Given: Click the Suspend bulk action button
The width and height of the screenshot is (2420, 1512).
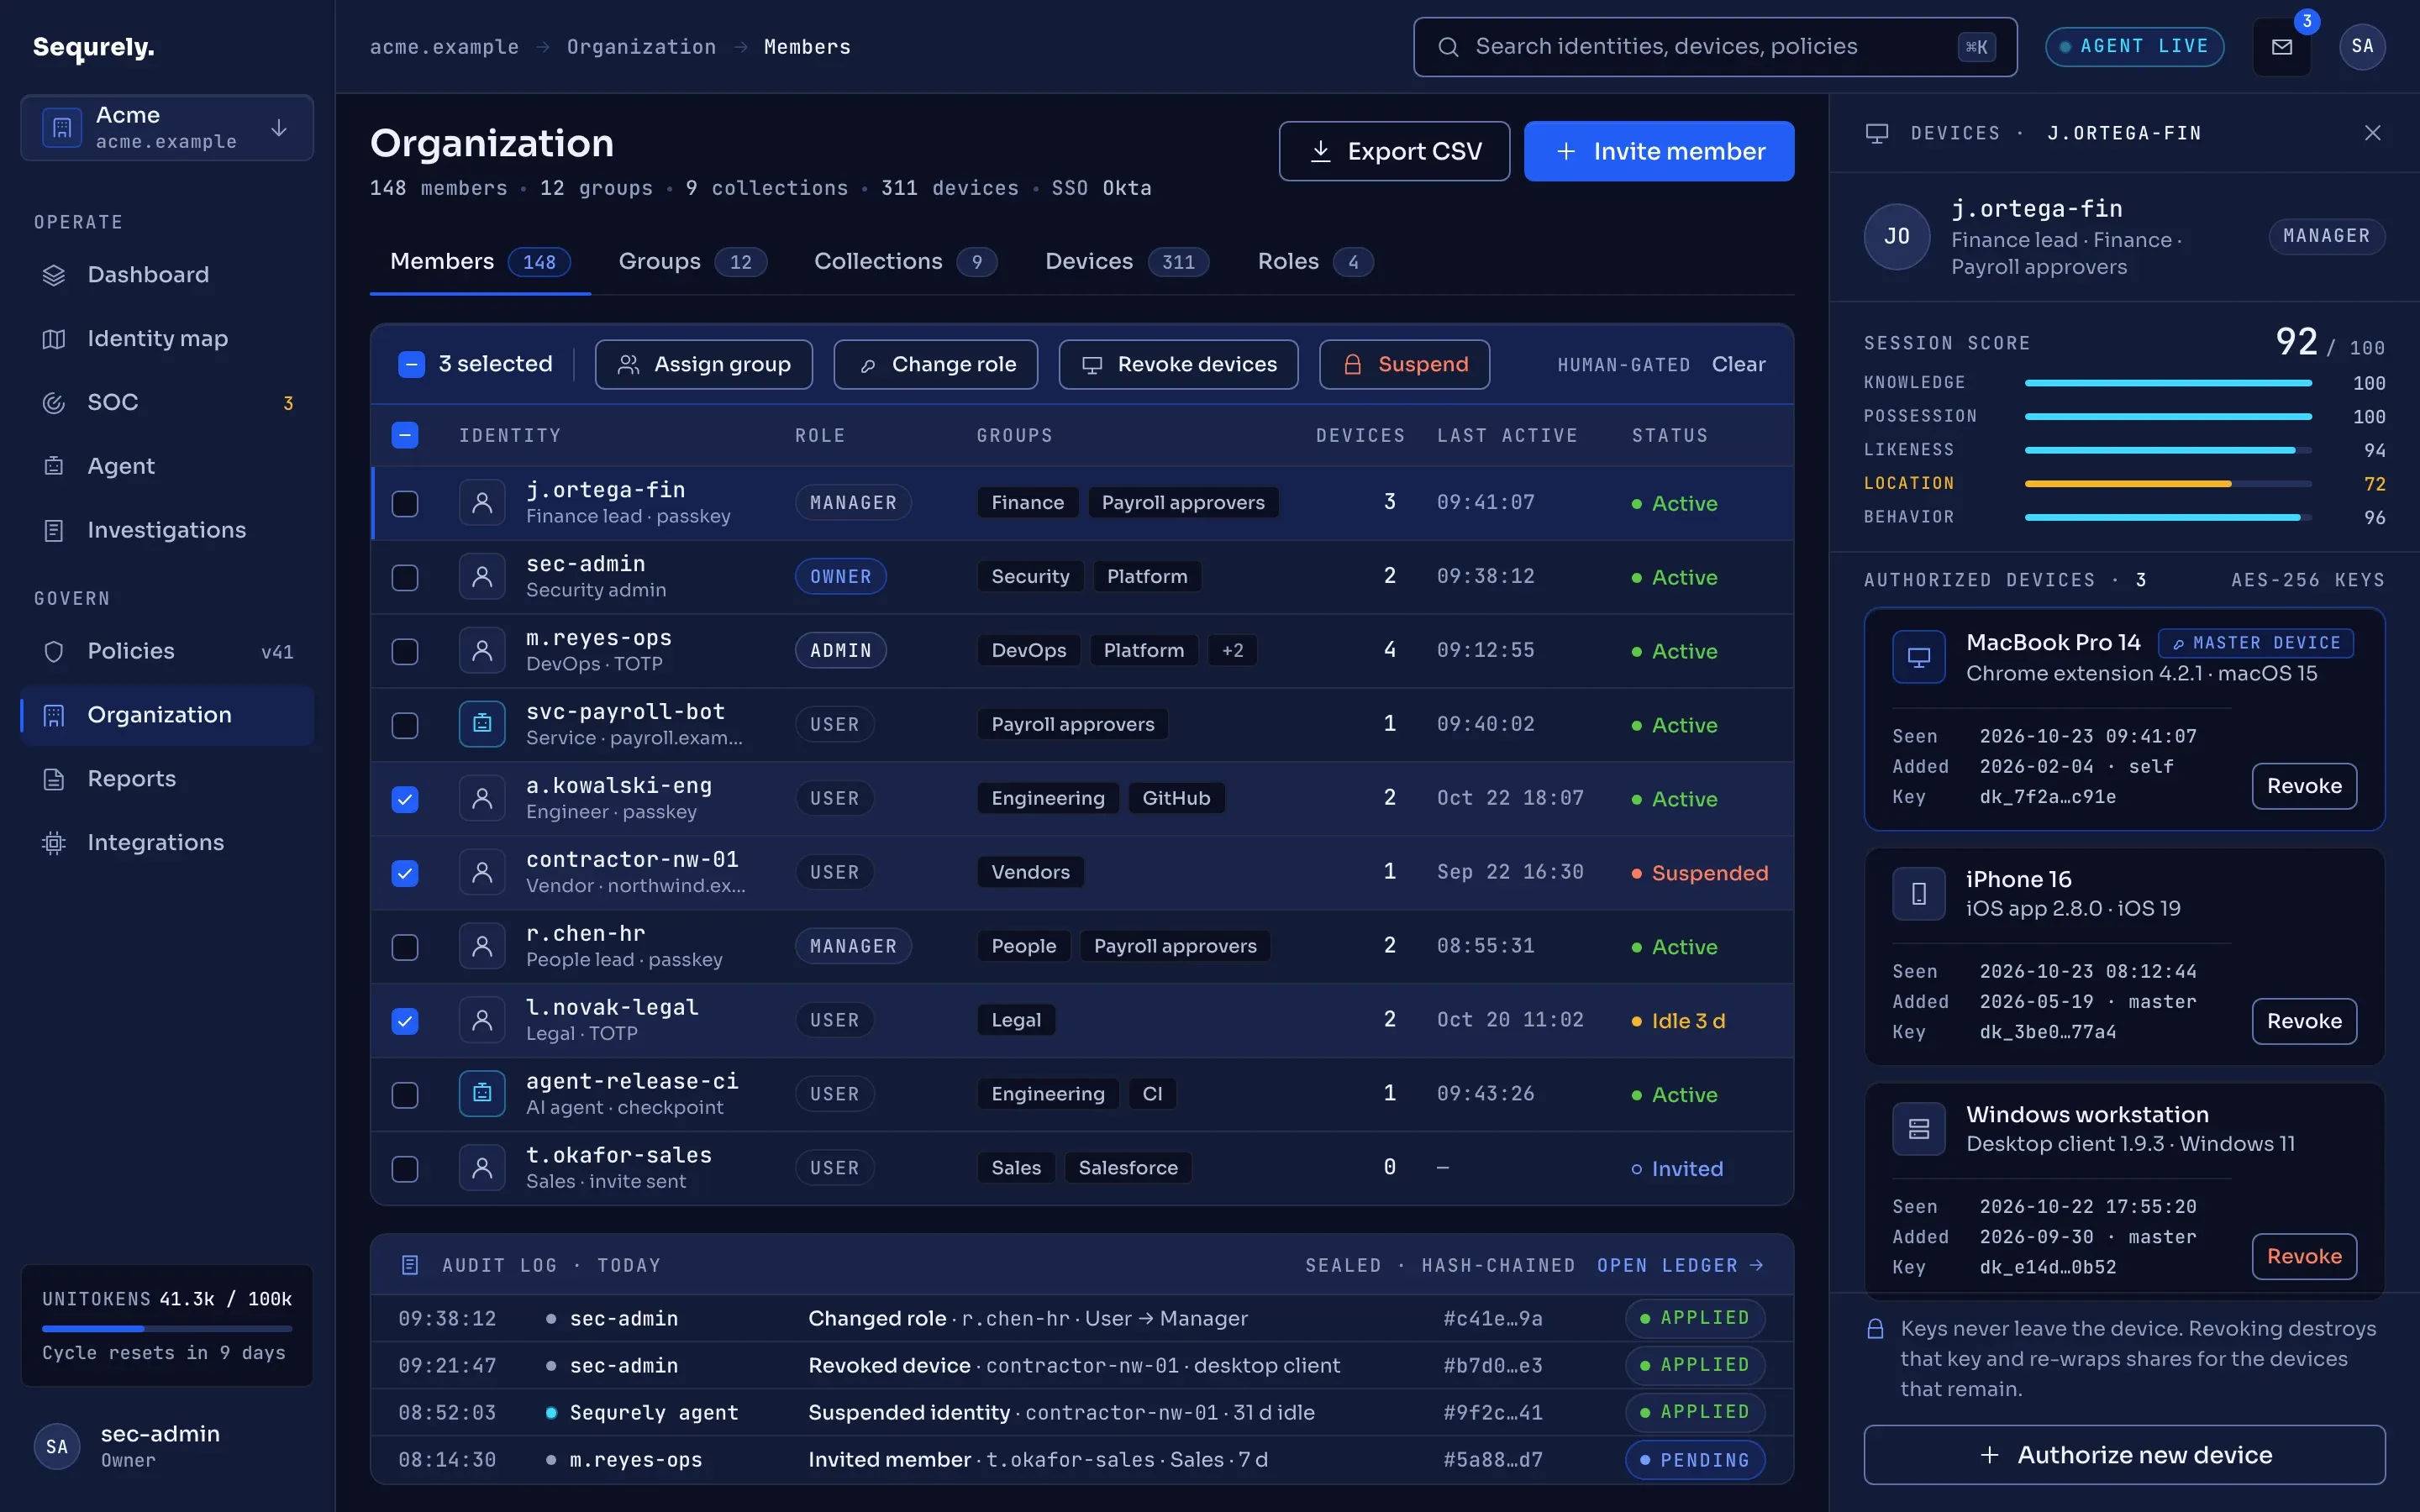Looking at the screenshot, I should (x=1404, y=365).
